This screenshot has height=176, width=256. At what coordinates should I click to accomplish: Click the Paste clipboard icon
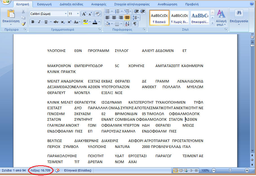click(x=11, y=14)
